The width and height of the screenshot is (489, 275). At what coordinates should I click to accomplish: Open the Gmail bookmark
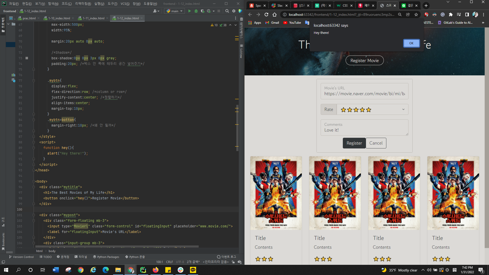(272, 23)
